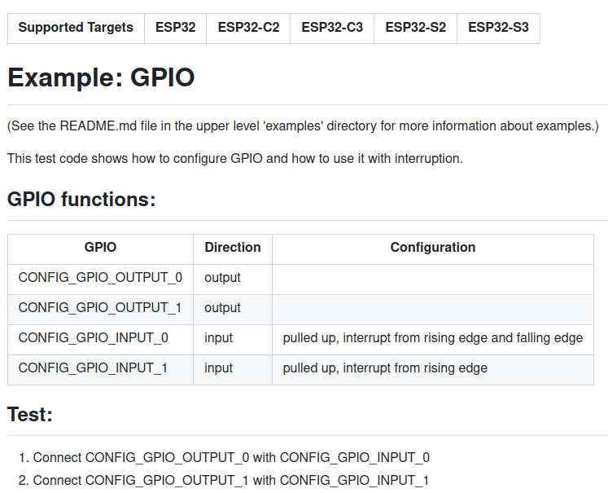
Task: Select the ESP32-C3 target cell
Action: pyautogui.click(x=332, y=28)
